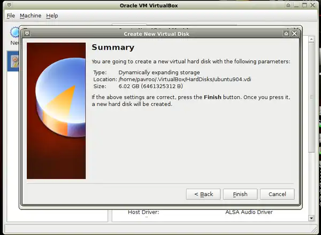Go back with the < Back button
This screenshot has height=235, width=321.
coord(203,194)
